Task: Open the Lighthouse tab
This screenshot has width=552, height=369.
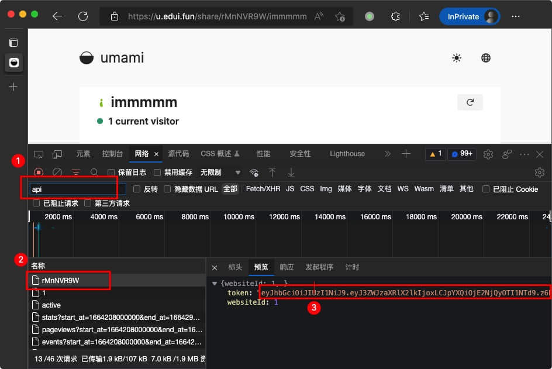Action: click(347, 154)
